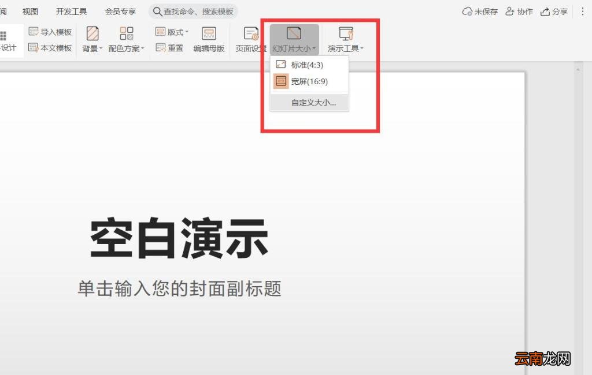Switch to the 开发工具 tab
592x375 pixels.
point(71,12)
